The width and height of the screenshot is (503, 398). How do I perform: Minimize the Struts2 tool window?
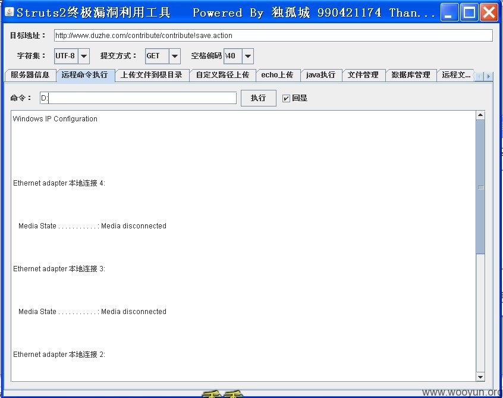tap(449, 12)
